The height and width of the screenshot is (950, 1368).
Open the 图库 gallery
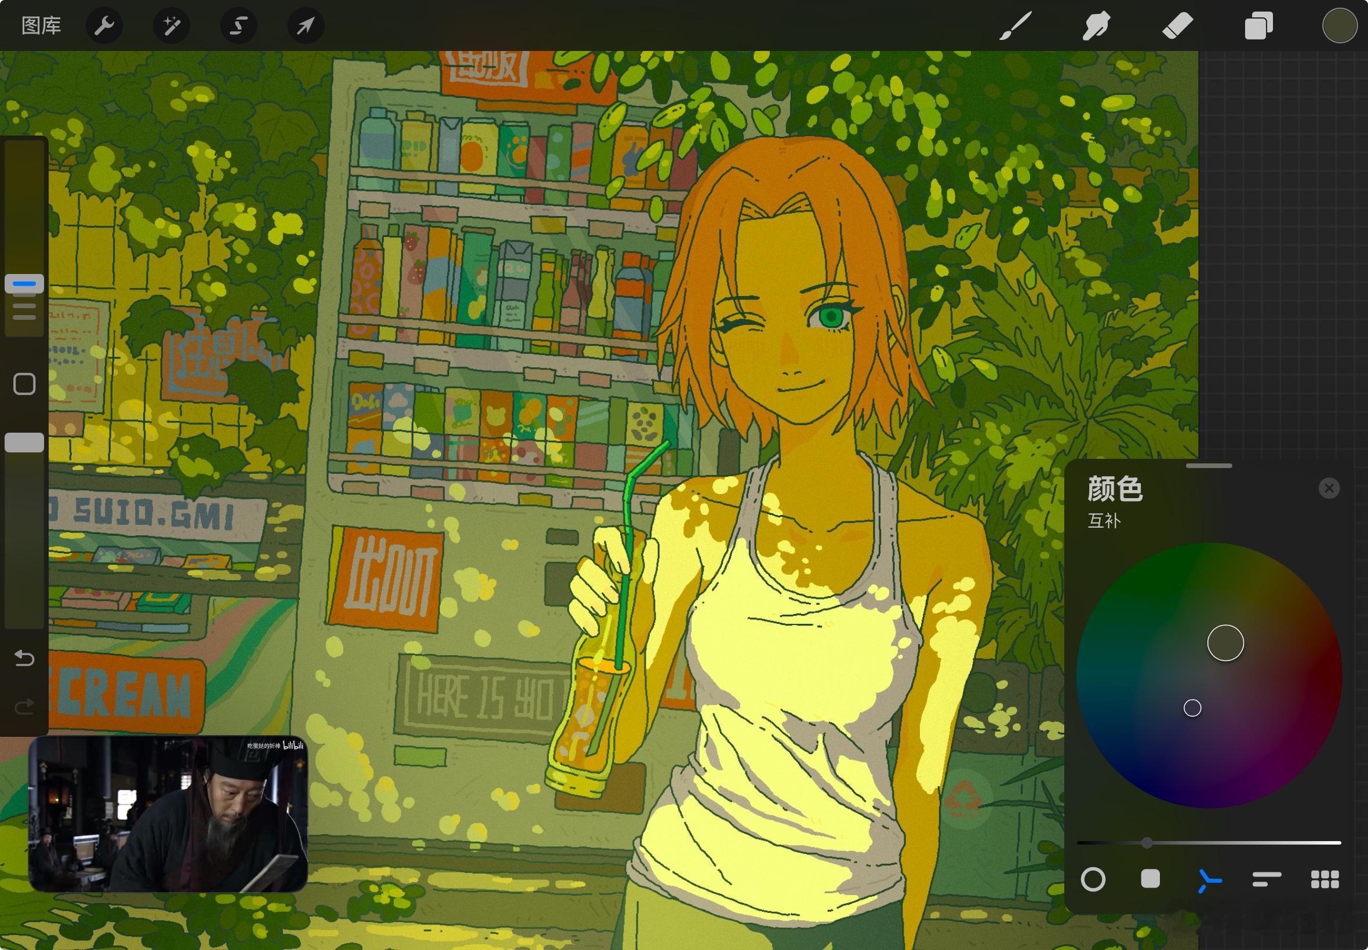pyautogui.click(x=41, y=25)
